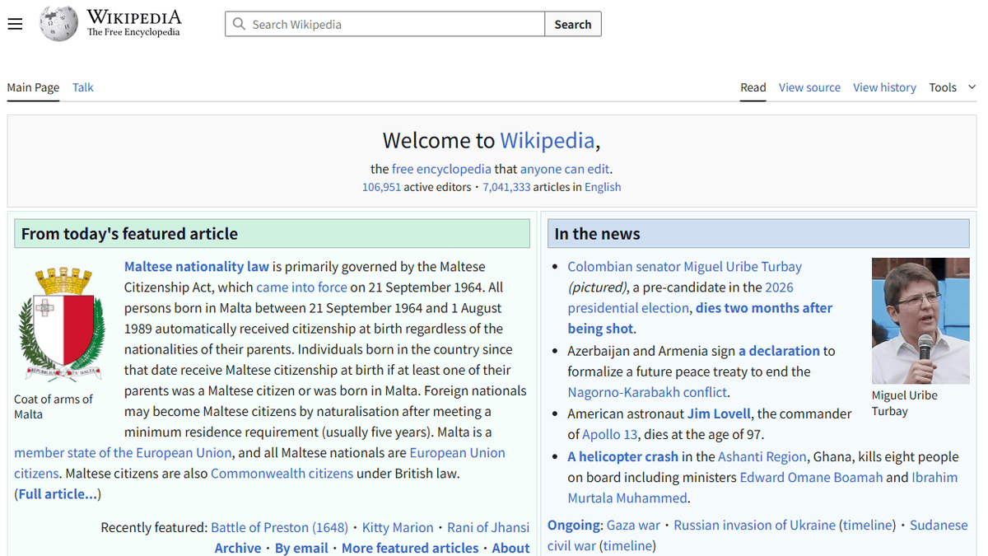Select the Main Page tab
The image size is (988, 556).
[x=33, y=87]
